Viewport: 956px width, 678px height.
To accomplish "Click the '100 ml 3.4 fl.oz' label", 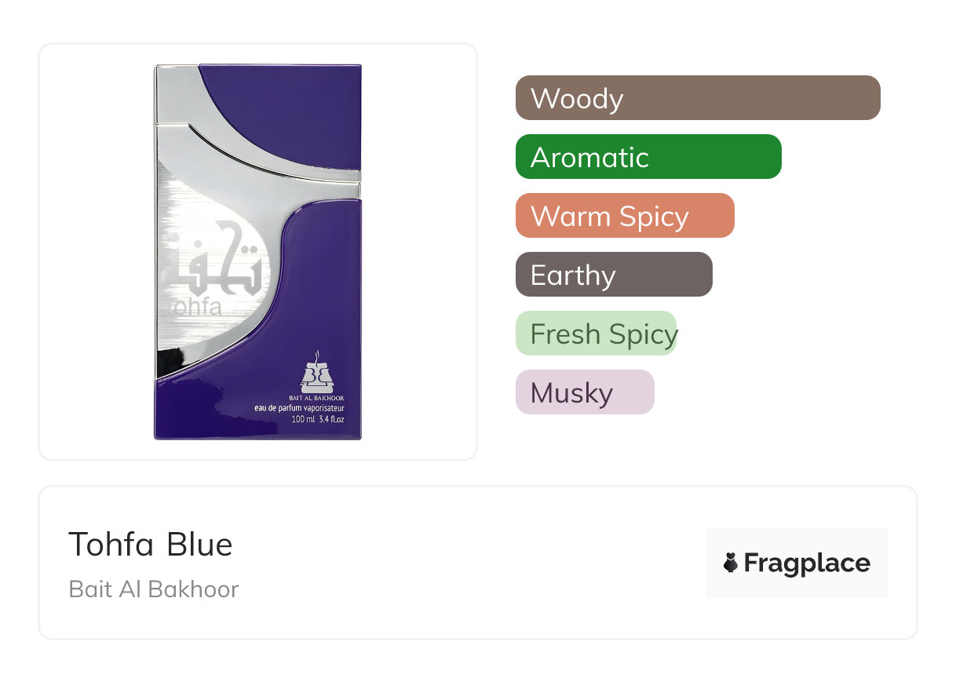I will click(x=317, y=420).
